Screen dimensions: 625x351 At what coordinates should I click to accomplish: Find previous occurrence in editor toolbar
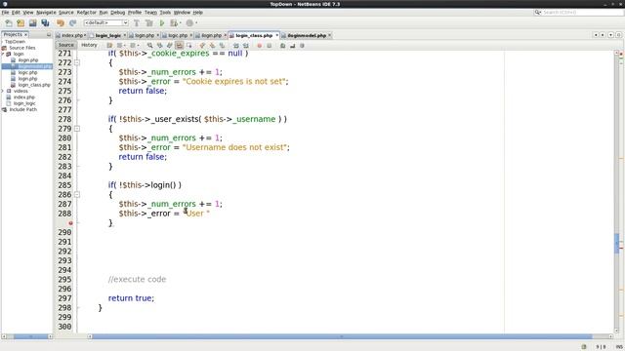(160, 46)
